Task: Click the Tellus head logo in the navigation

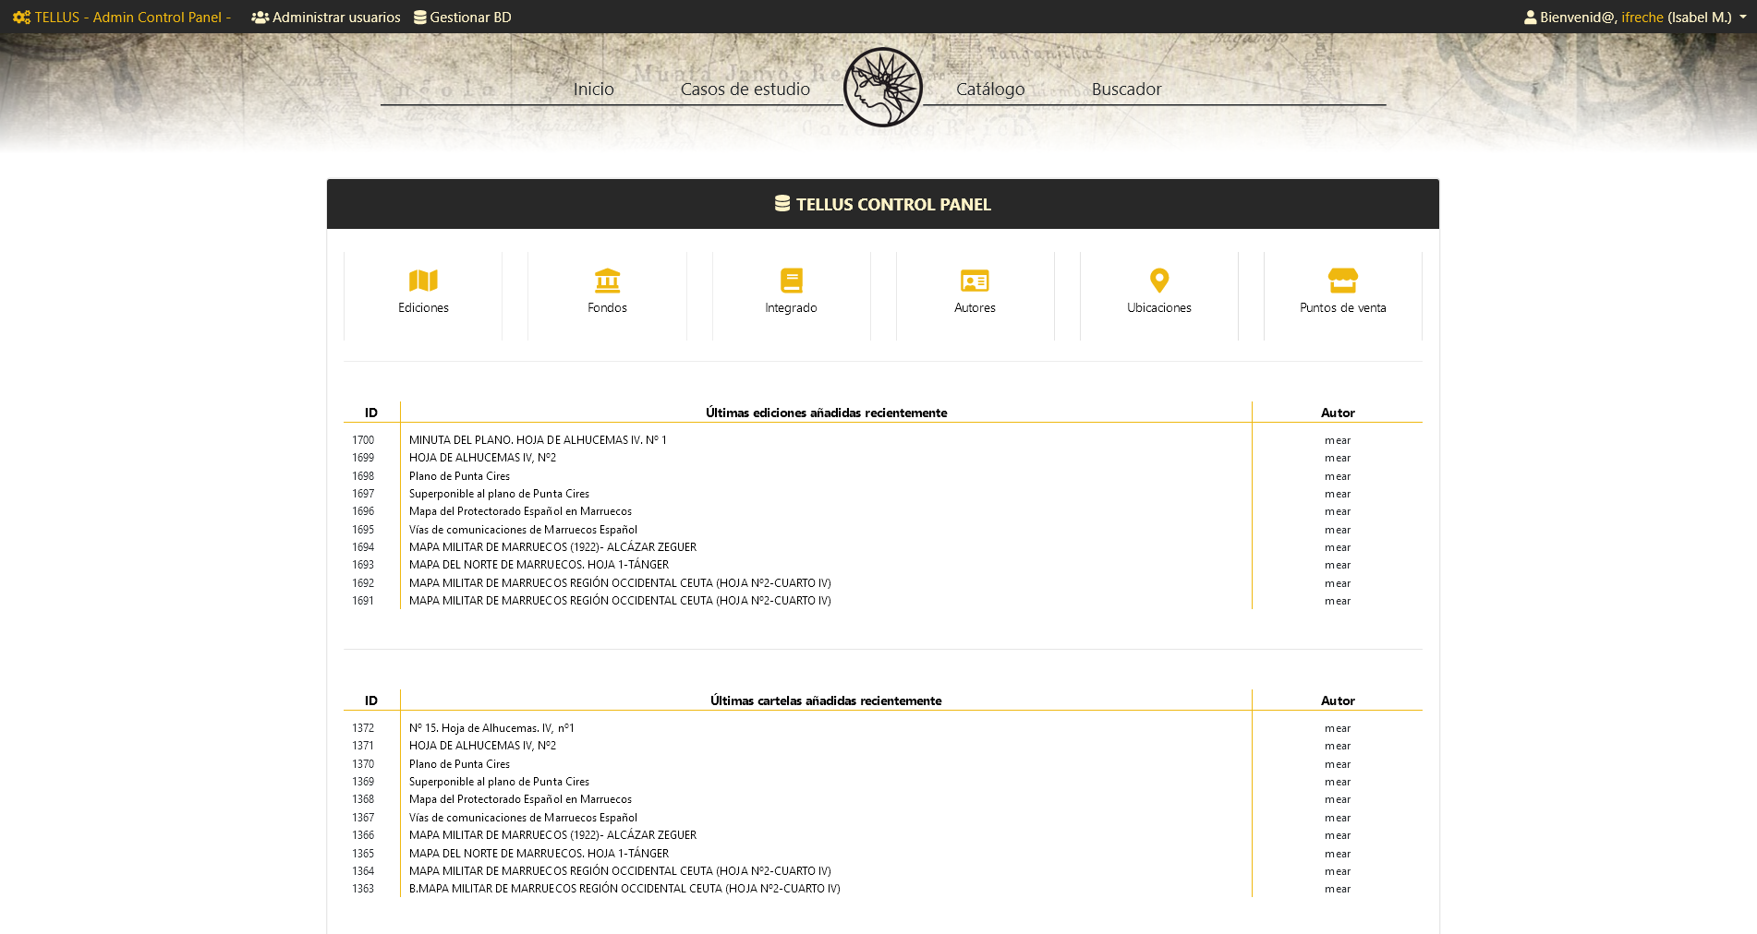Action: coord(882,87)
